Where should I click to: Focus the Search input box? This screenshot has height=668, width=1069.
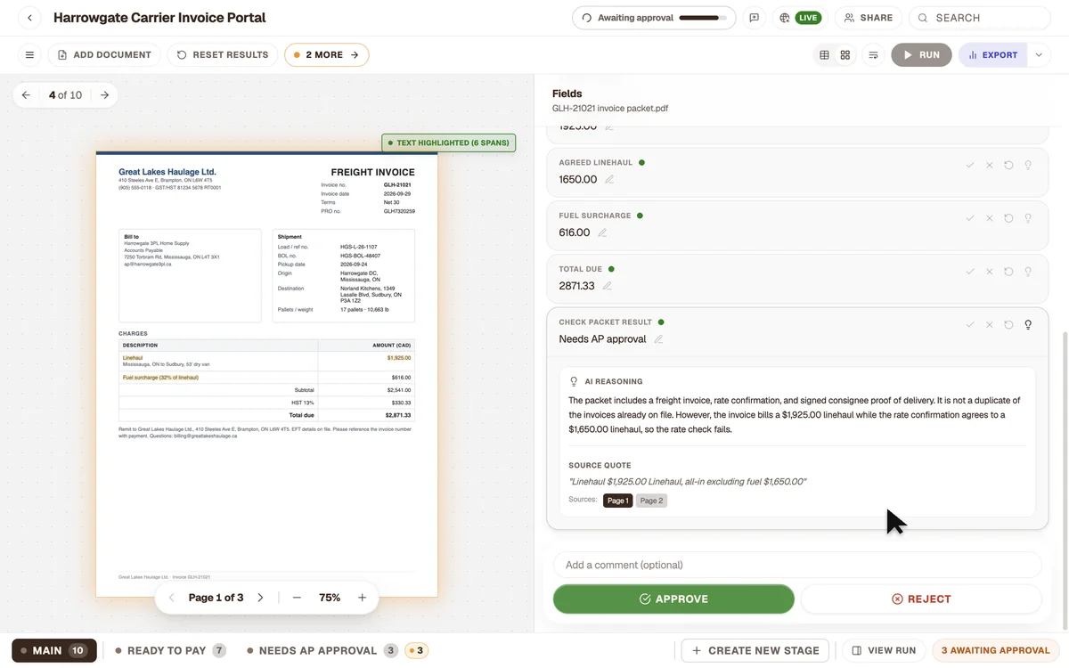(980, 18)
